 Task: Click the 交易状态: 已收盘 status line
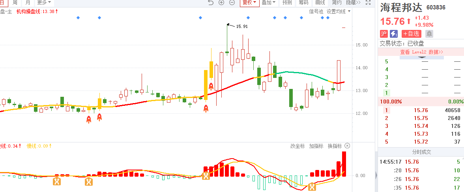click(402, 44)
